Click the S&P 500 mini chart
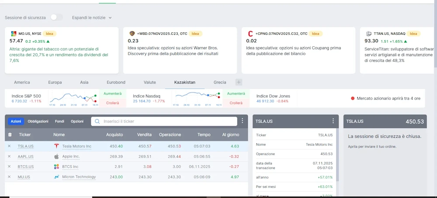This screenshot has width=437, height=198. [73, 99]
